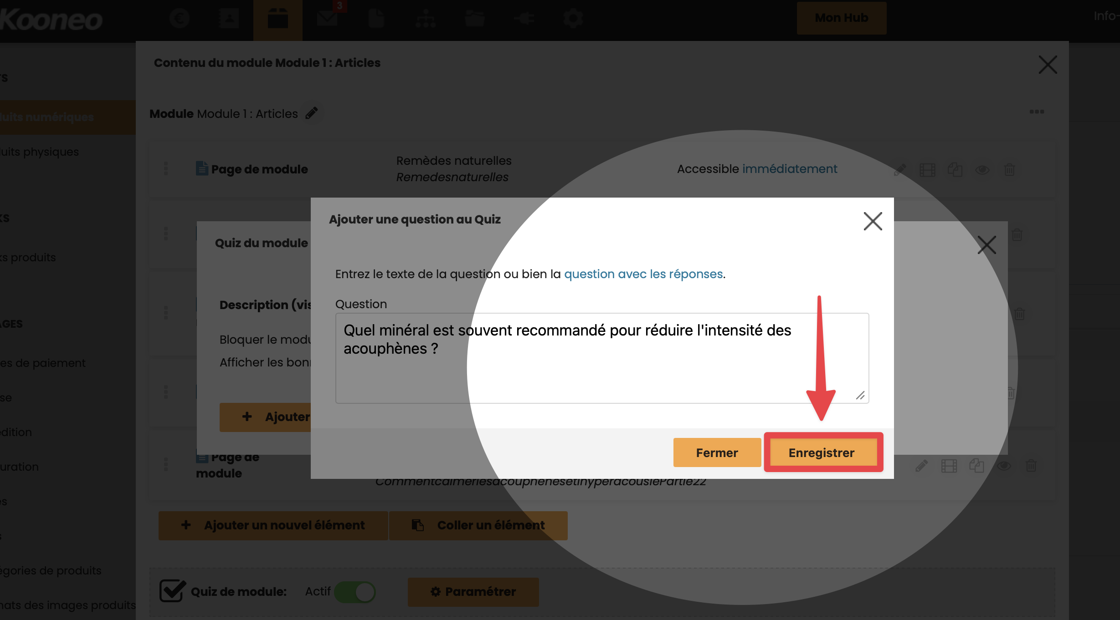Open the plug integrations icon
The image size is (1120, 620).
524,19
